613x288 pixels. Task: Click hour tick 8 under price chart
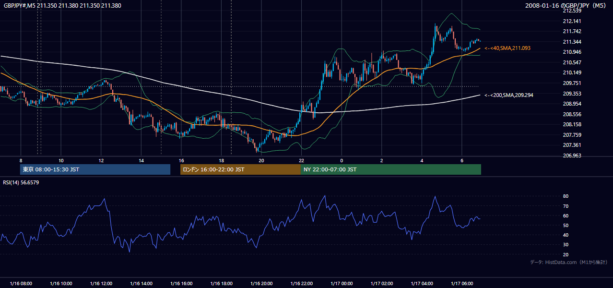(21, 160)
